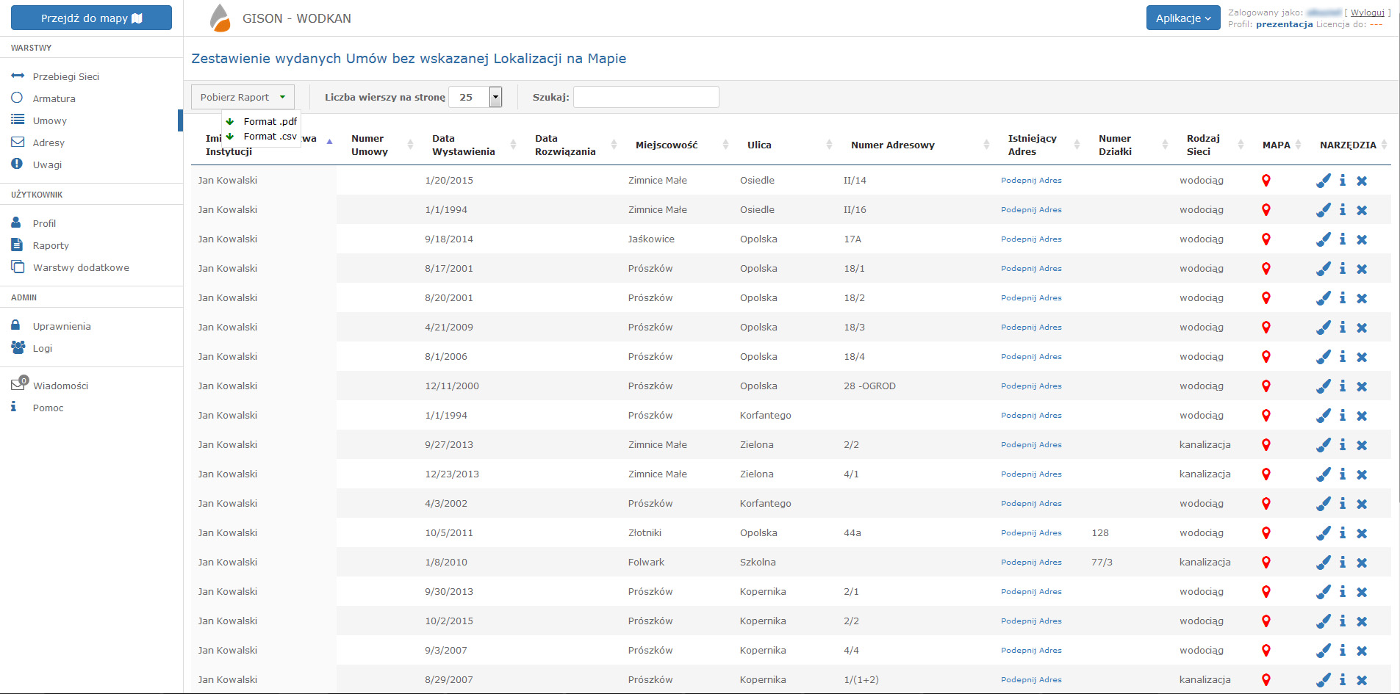Show info for row dated 10/2/2015
Screen dimensions: 1400x694
pos(1343,621)
